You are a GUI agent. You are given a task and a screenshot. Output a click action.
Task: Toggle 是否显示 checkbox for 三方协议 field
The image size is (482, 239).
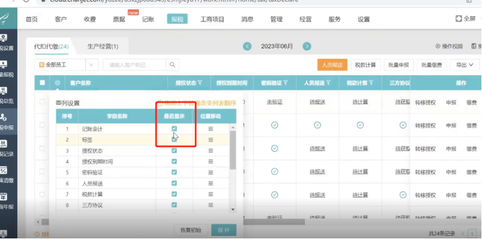coord(174,205)
